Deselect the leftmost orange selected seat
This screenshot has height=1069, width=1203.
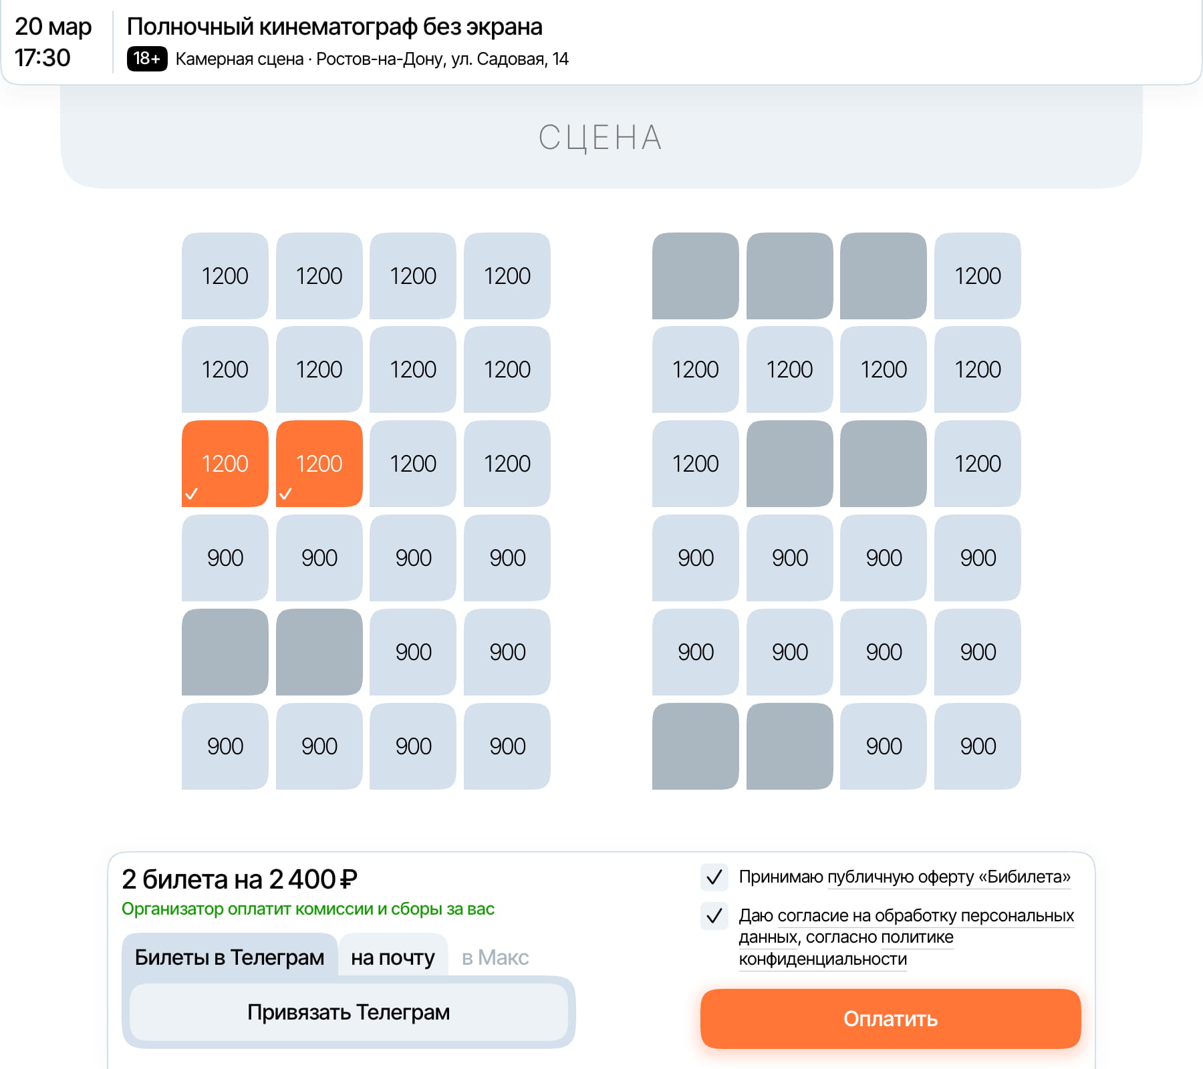coord(225,464)
